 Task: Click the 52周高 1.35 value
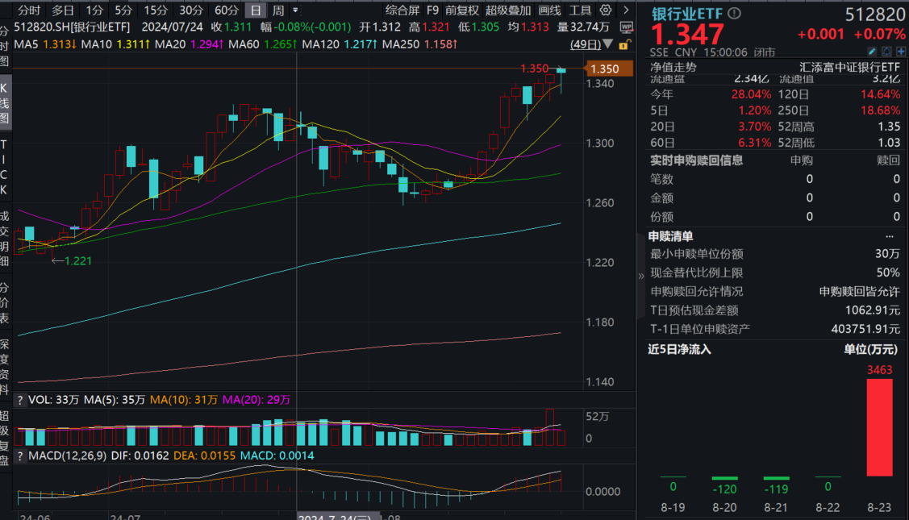[889, 127]
